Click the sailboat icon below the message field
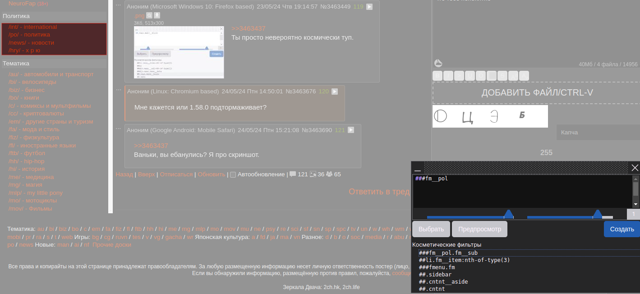 (x=438, y=63)
